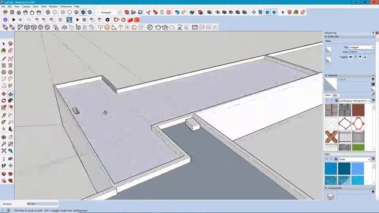Click the Cut scissors icon
Screen dimensions: 379x213
point(149,12)
